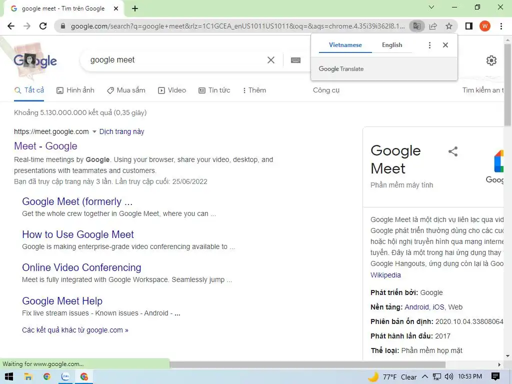Image resolution: width=512 pixels, height=384 pixels.
Task: Click the Dịch trang này link
Action: (122, 131)
